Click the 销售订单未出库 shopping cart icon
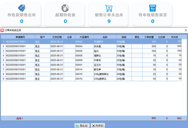The width and height of the screenshot is (188, 128). 109,8
